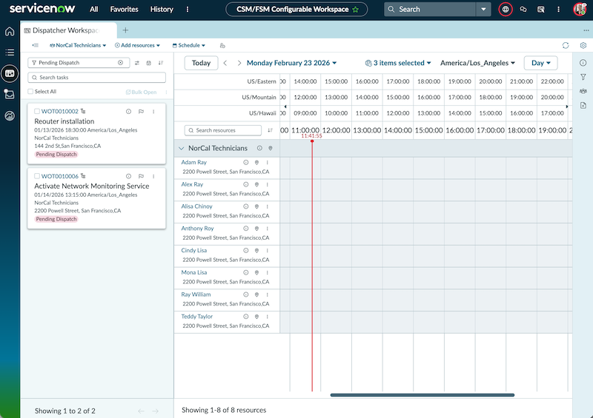This screenshot has width=593, height=418.
Task: Open the more options on WOT0010006 card
Action: coord(153,176)
